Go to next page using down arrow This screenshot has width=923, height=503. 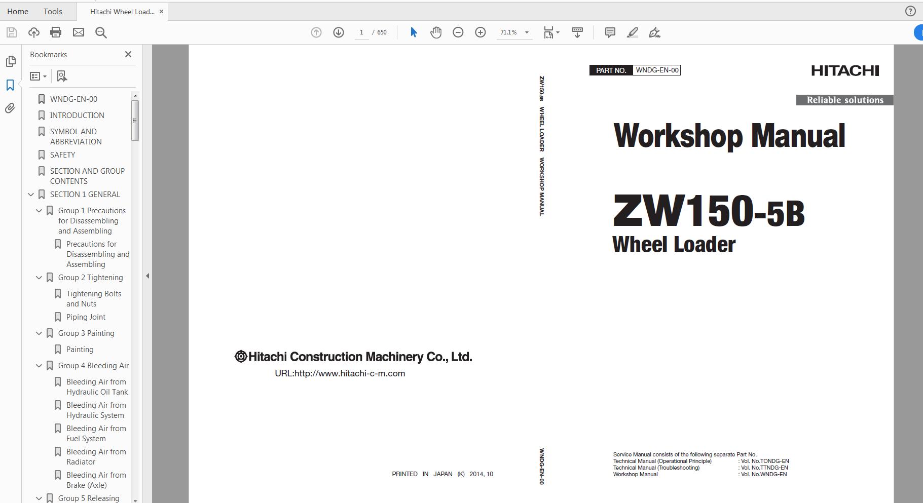click(338, 32)
